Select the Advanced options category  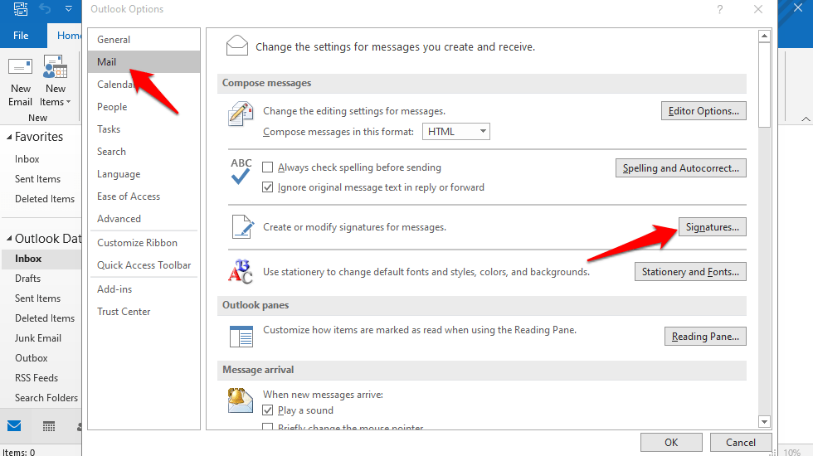tap(119, 219)
